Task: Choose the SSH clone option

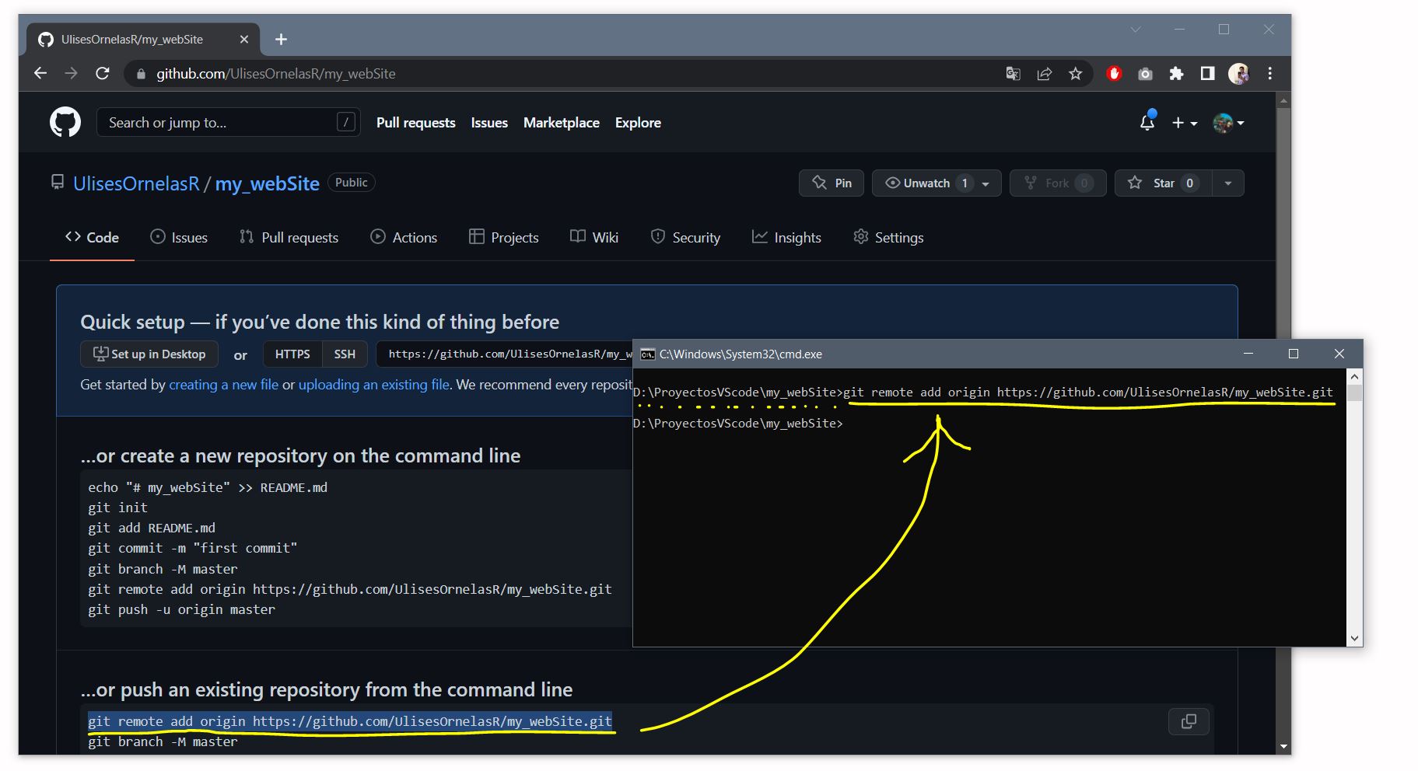Action: coord(345,354)
